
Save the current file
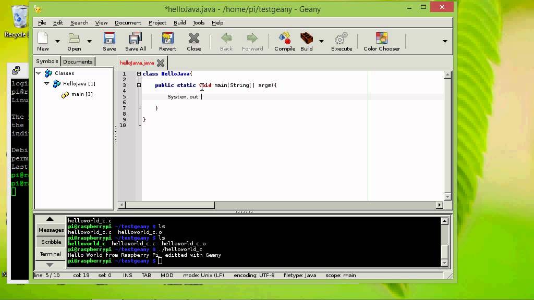[x=110, y=42]
